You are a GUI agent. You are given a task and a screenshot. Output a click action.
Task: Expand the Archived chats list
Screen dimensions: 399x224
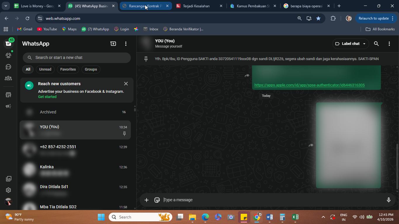[75, 112]
